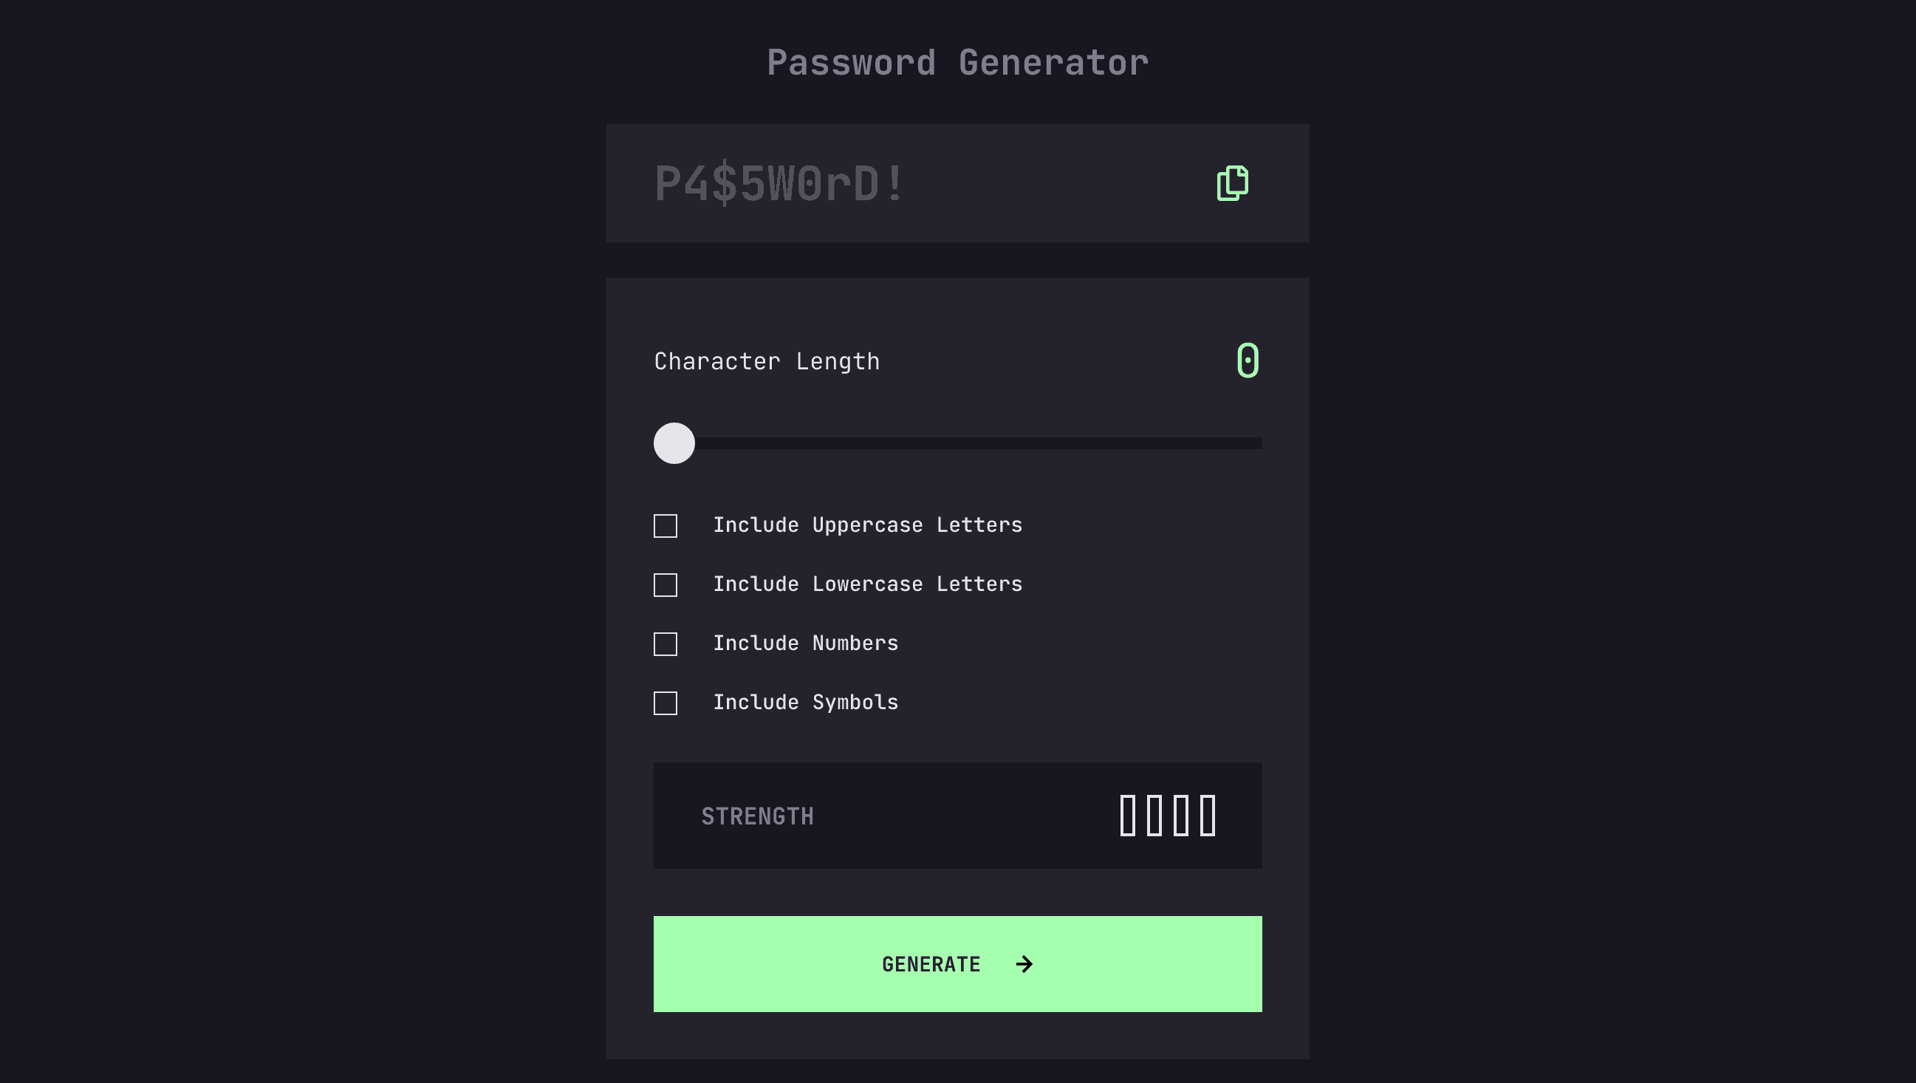Drag the character length slider right
This screenshot has height=1083, width=1916.
pos(674,443)
